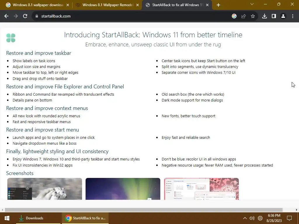
Task: Click 'Finally, lightweight styling and UI consistency' heading
Action: 58,151
